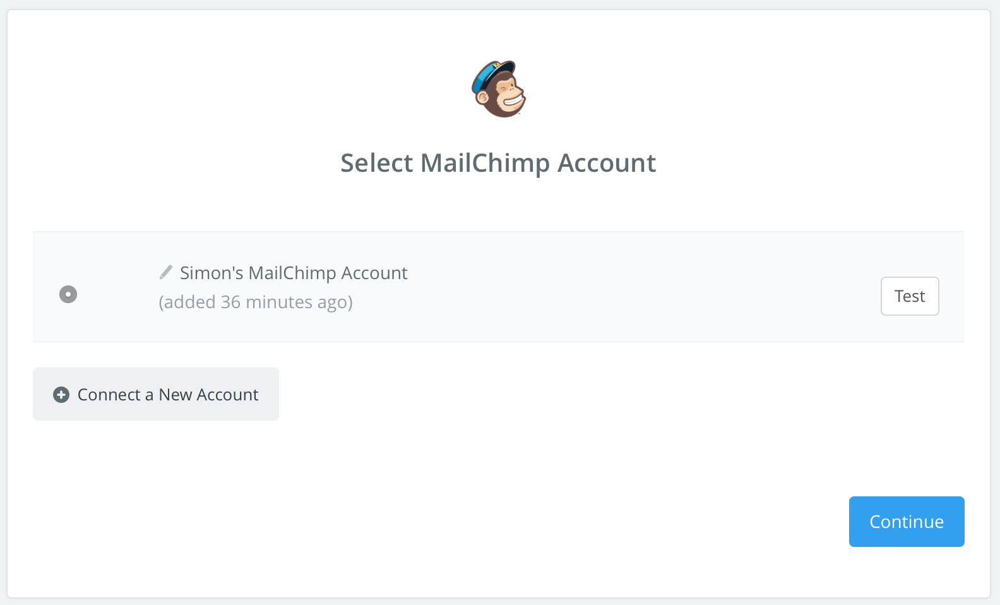Select the highlighted account row
The image size is (1000, 605).
[499, 286]
